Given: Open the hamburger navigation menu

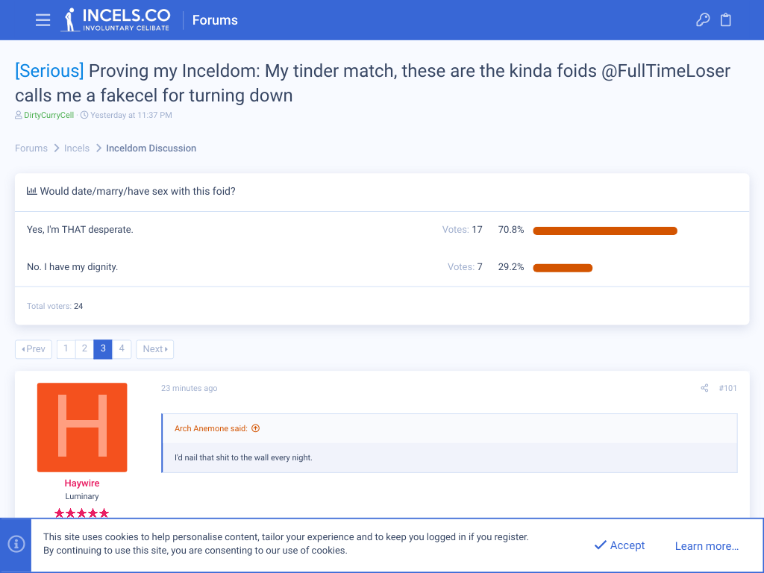Looking at the screenshot, I should click(43, 20).
